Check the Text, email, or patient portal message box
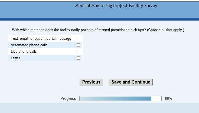The image size is (199, 113). [x=79, y=39]
